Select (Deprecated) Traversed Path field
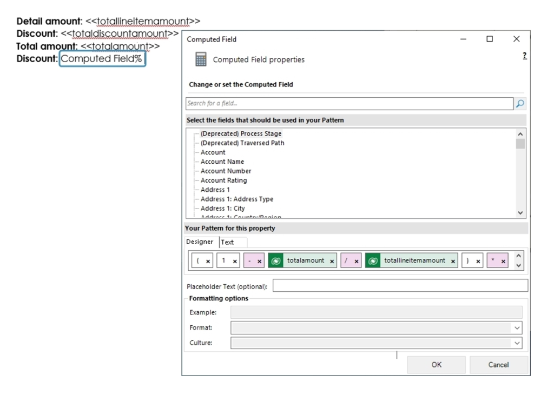The width and height of the screenshot is (554, 402). (x=242, y=143)
